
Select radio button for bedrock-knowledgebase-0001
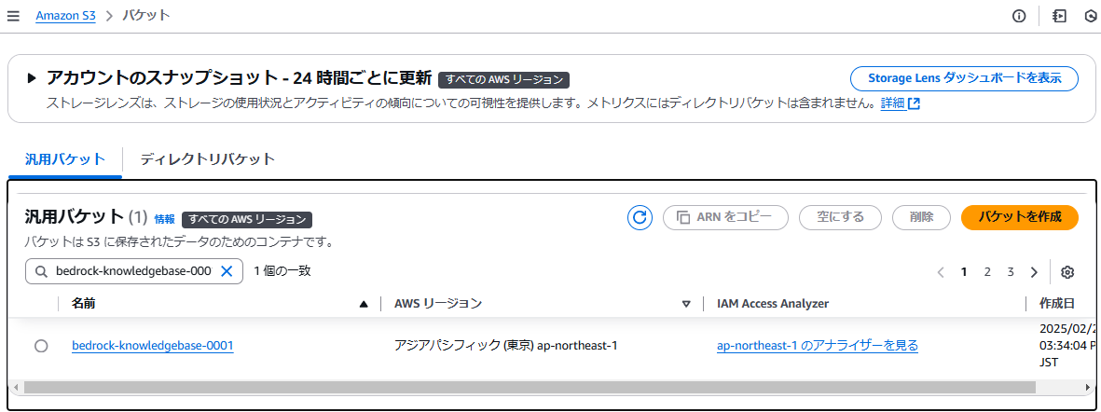point(41,346)
